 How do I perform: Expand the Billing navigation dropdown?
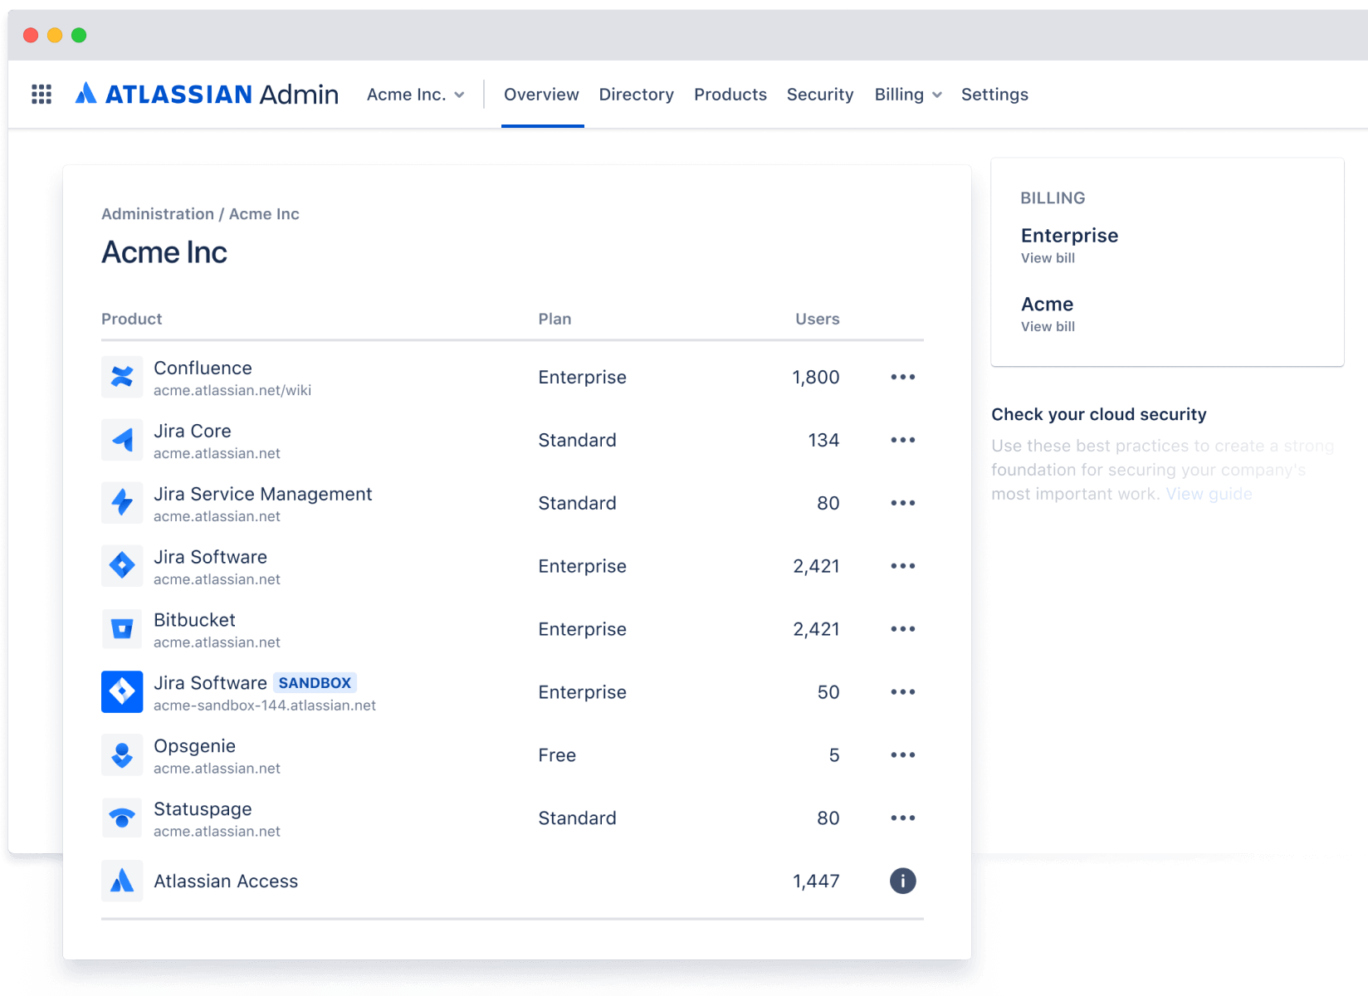click(906, 95)
